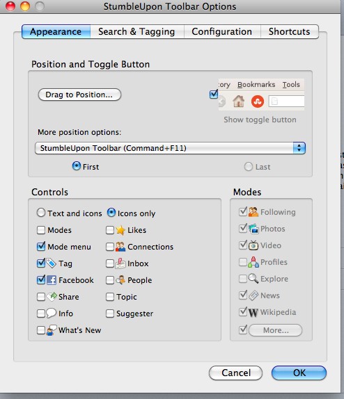Click the address field in toolbar preview
The image size is (344, 399).
click(x=286, y=101)
